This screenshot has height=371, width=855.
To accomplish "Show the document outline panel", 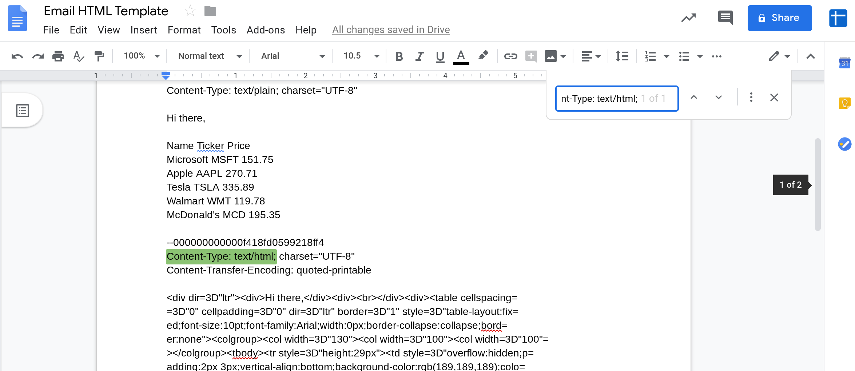I will (23, 111).
